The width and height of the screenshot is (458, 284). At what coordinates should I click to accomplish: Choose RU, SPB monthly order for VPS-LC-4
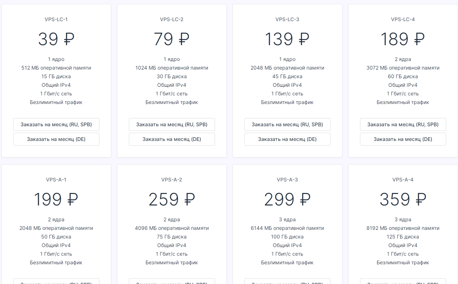pos(403,124)
